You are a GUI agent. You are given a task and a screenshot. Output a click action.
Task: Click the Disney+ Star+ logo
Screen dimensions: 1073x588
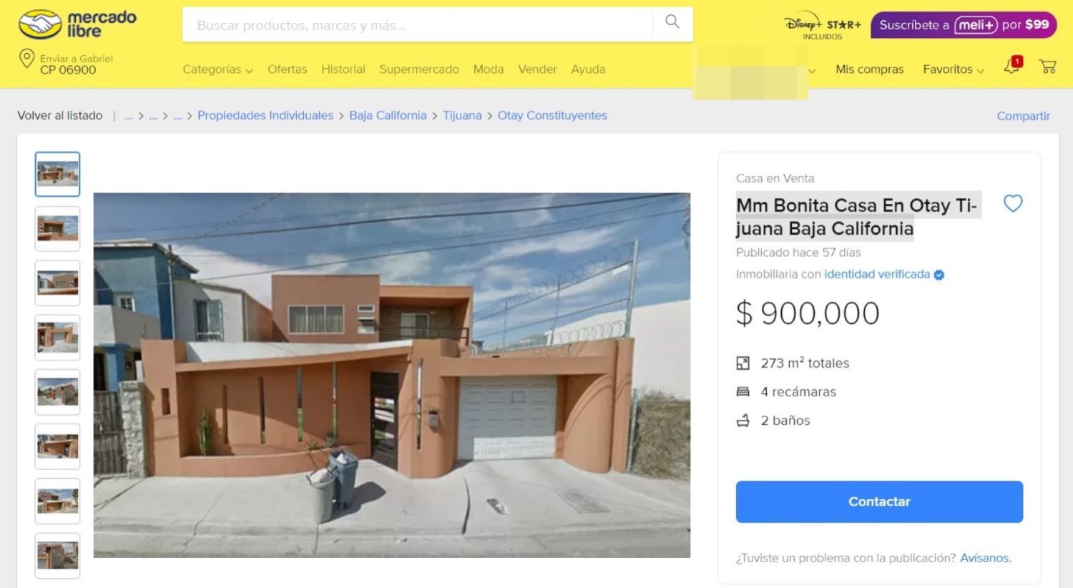pyautogui.click(x=823, y=26)
